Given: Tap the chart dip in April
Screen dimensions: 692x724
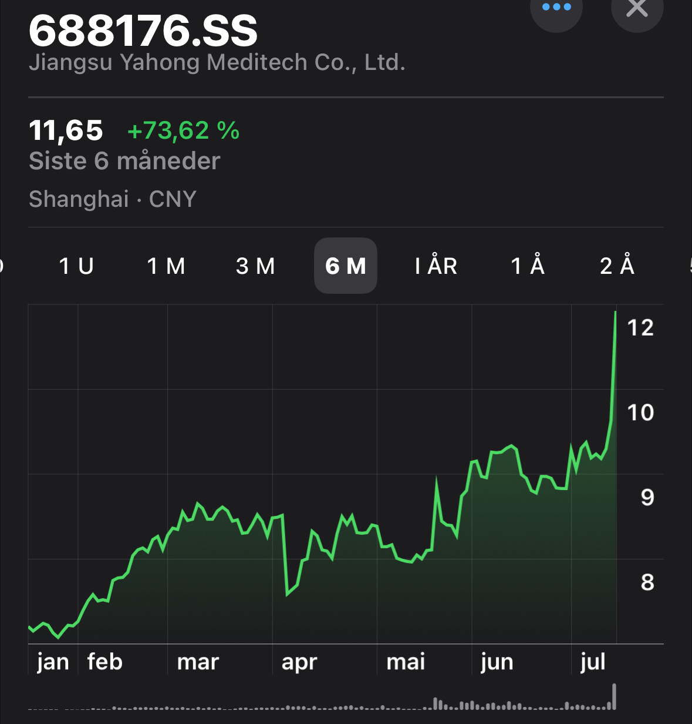Looking at the screenshot, I should [x=287, y=595].
